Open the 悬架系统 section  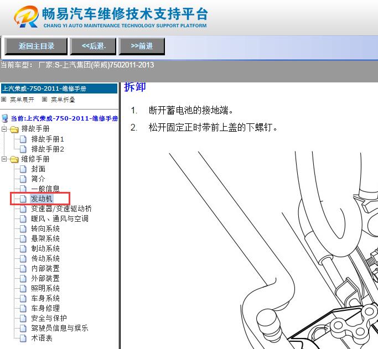(x=45, y=238)
